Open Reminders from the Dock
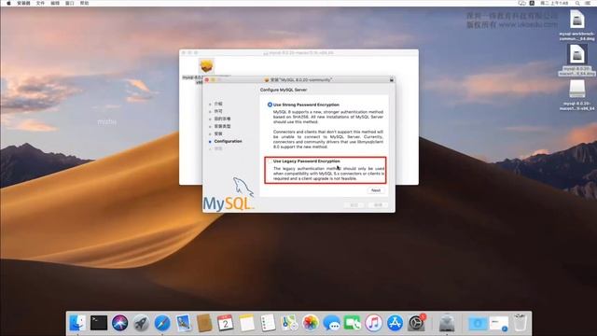 click(268, 323)
